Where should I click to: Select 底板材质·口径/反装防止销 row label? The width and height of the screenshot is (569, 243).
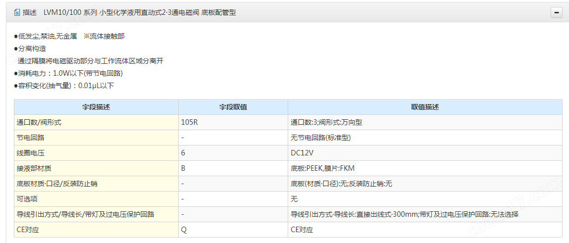click(x=96, y=184)
